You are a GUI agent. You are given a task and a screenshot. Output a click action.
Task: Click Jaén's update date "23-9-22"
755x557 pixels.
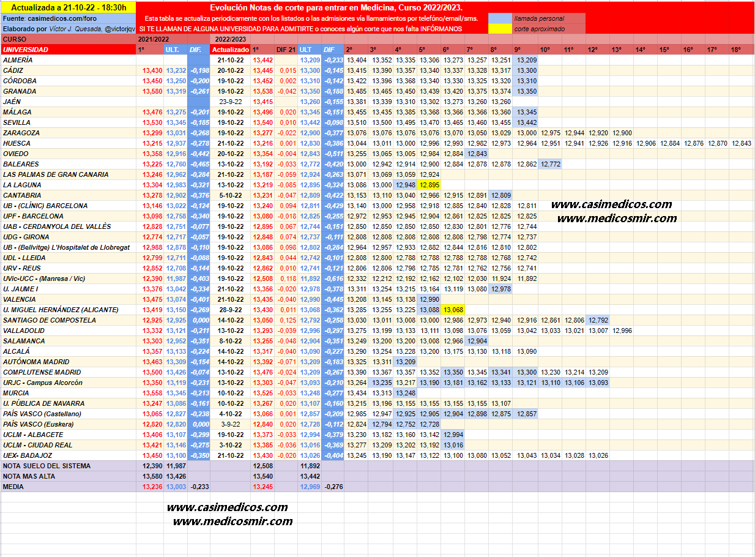(x=230, y=102)
